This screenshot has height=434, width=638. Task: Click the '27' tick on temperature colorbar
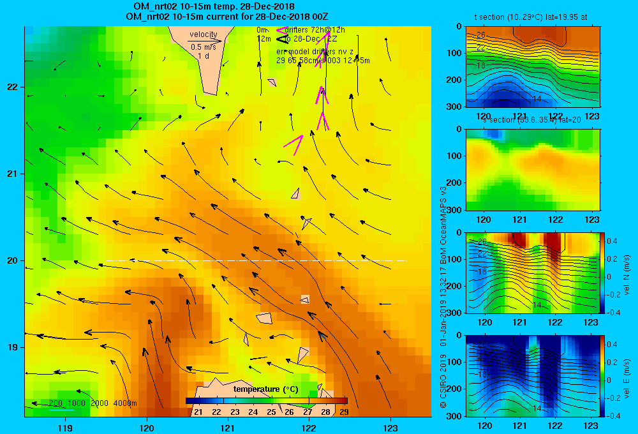click(308, 412)
